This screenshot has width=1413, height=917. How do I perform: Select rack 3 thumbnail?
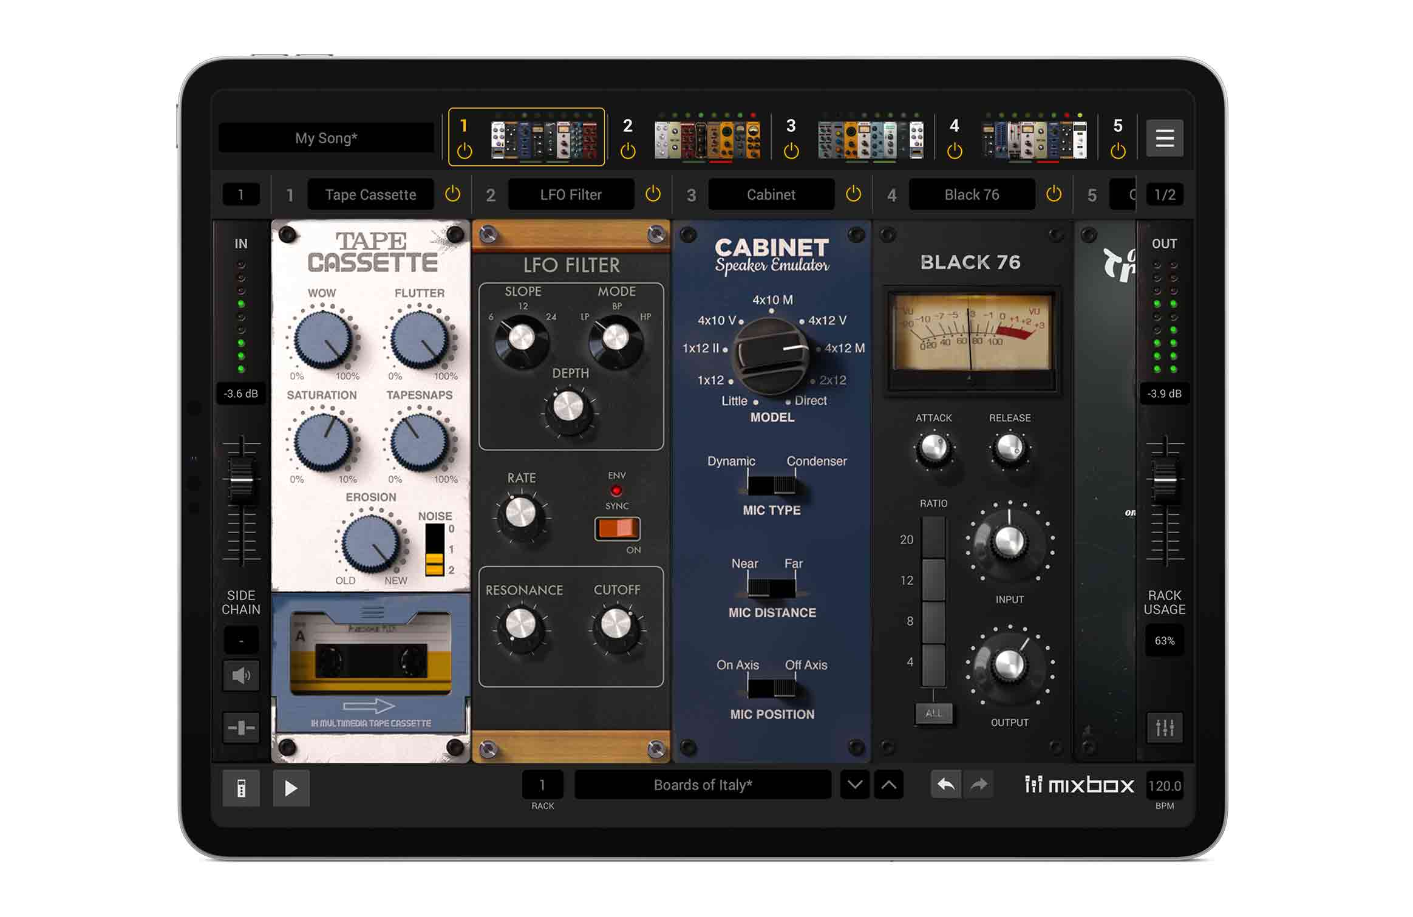871,139
